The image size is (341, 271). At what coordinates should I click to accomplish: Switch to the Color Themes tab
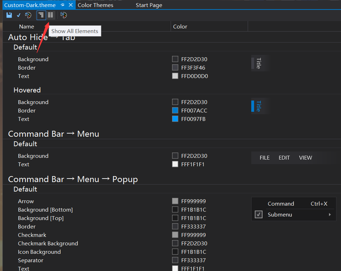point(95,5)
